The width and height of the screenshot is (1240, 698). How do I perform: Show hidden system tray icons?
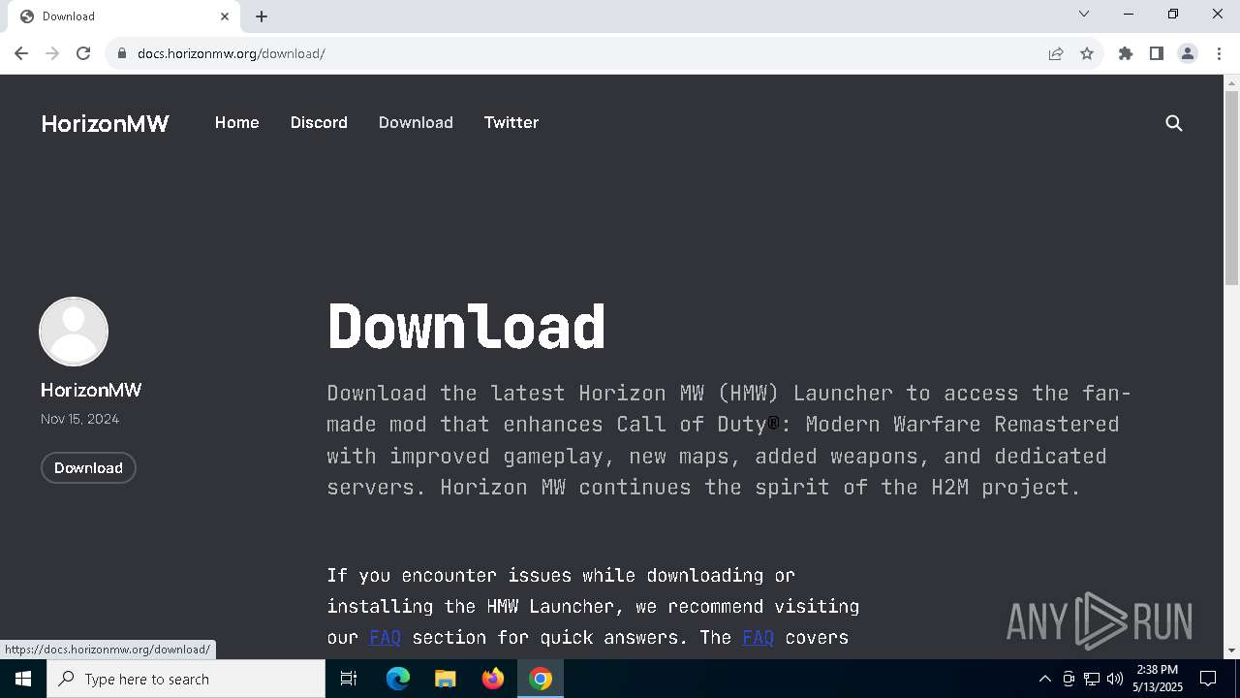pos(1044,679)
